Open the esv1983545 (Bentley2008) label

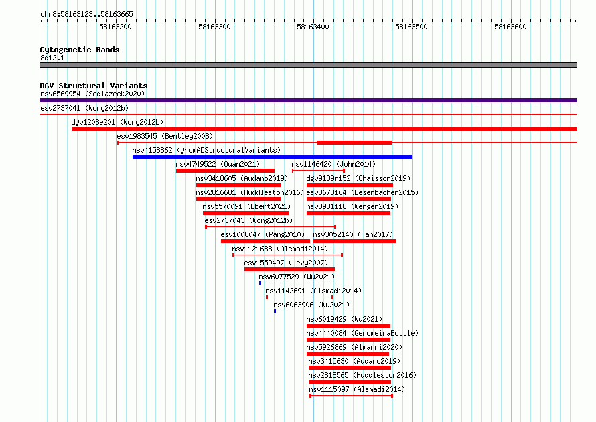coord(165,136)
